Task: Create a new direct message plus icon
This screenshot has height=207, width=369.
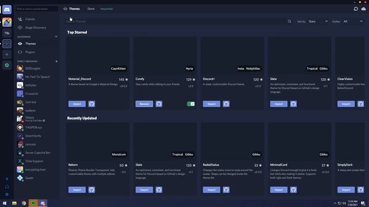Action: pos(57,62)
